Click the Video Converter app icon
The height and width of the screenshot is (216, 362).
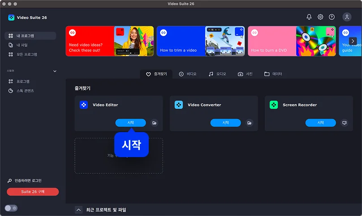point(179,105)
